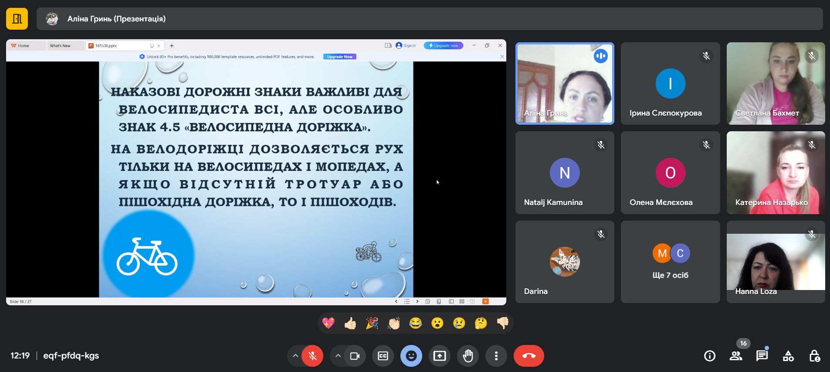830x372 pixels.
Task: Expand video settings chevron
Action: (x=338, y=356)
